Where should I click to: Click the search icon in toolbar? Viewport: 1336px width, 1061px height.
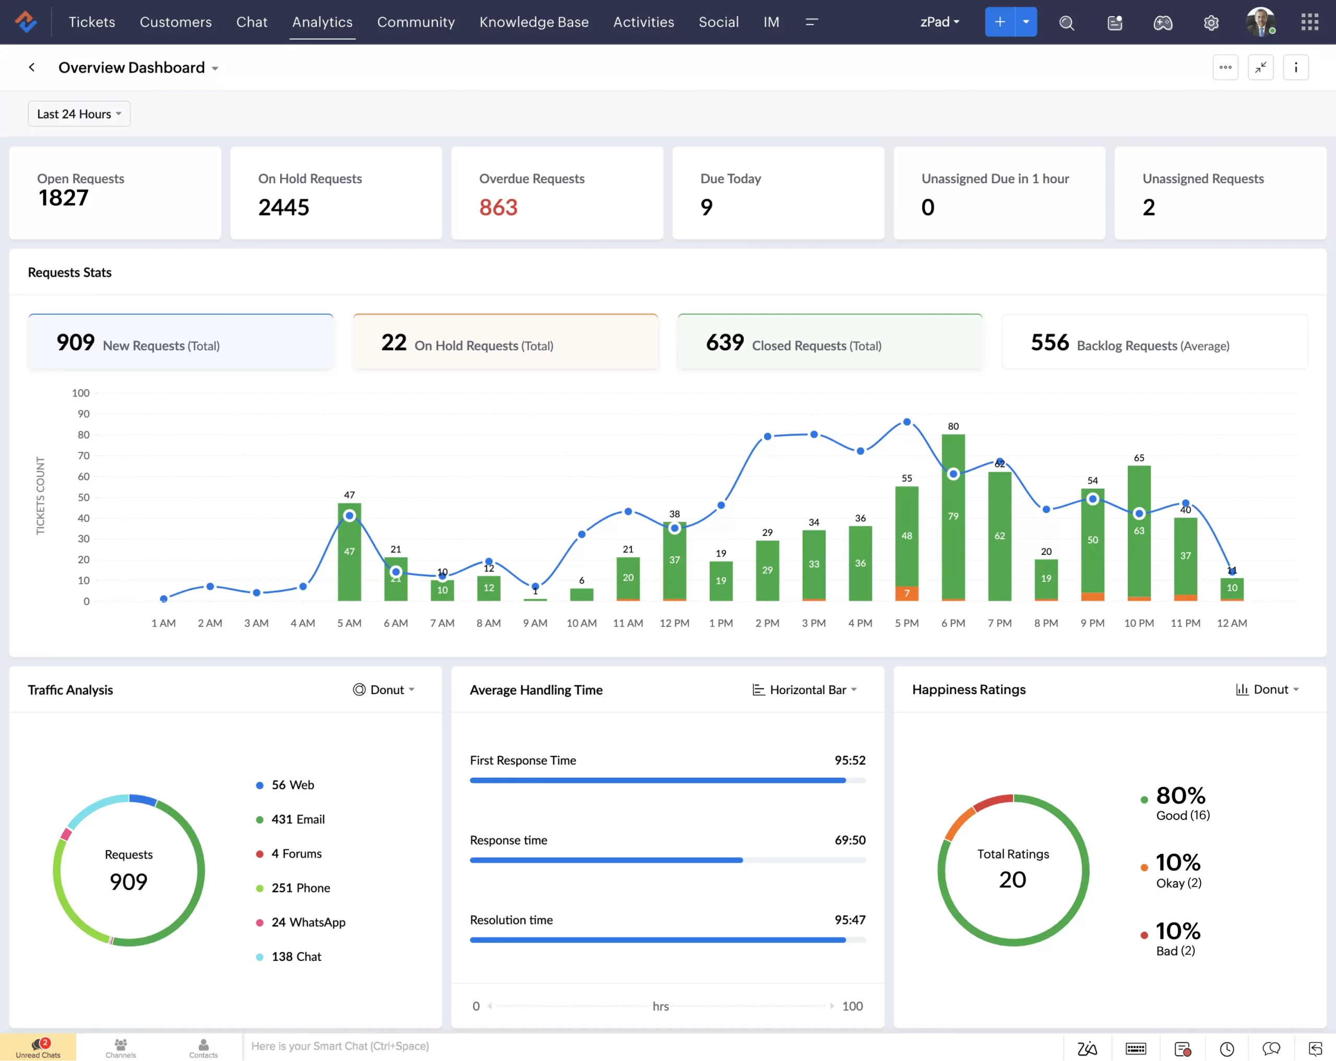[1064, 22]
